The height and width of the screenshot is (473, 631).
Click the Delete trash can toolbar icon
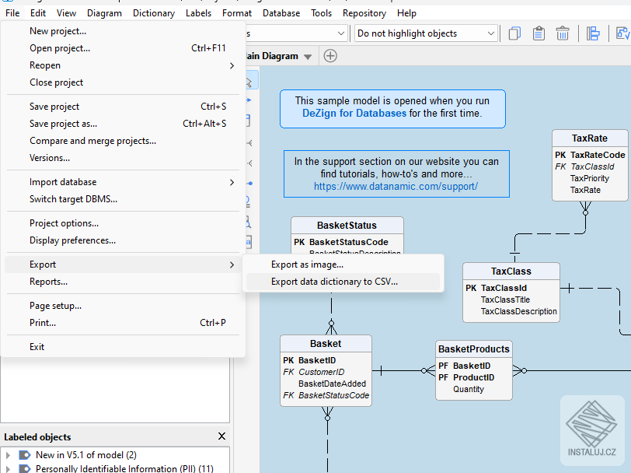pyautogui.click(x=562, y=33)
